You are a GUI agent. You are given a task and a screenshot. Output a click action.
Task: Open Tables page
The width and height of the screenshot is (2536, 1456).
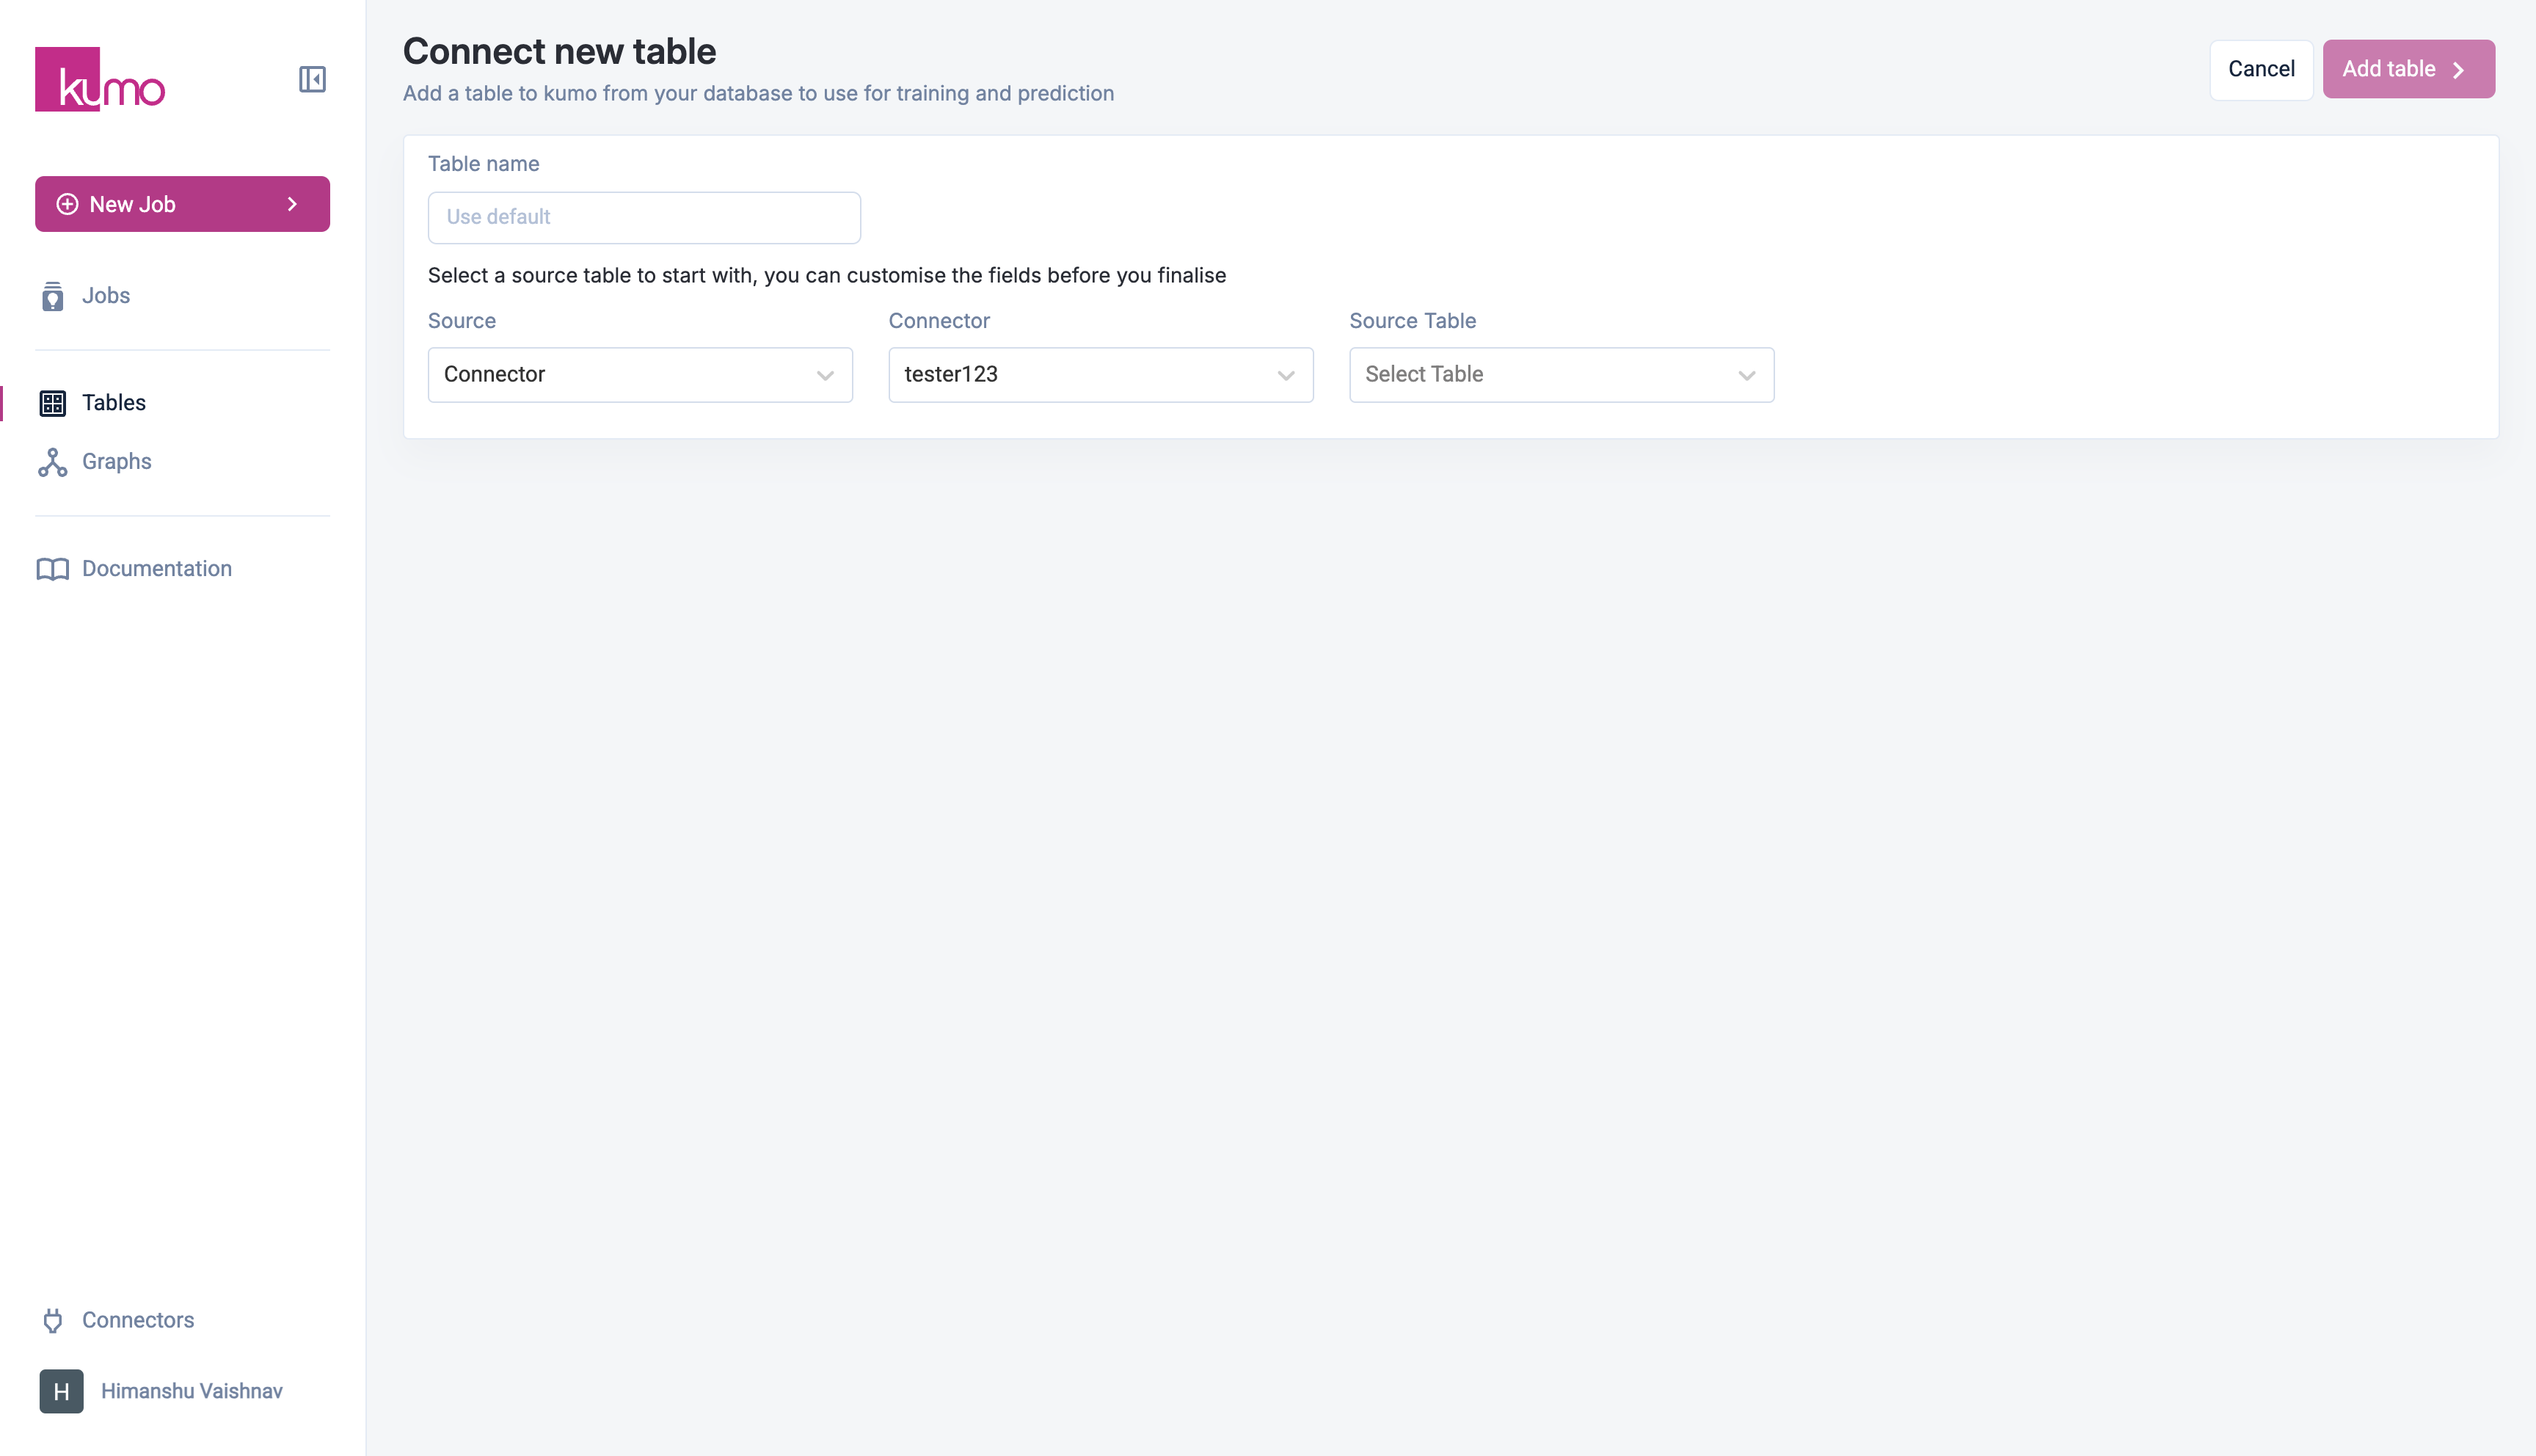pos(114,403)
